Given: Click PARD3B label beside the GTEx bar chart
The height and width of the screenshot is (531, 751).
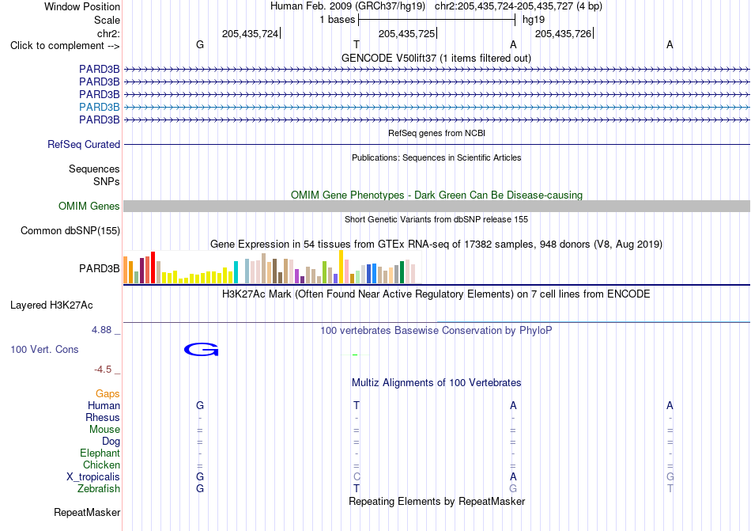Looking at the screenshot, I should (99, 268).
